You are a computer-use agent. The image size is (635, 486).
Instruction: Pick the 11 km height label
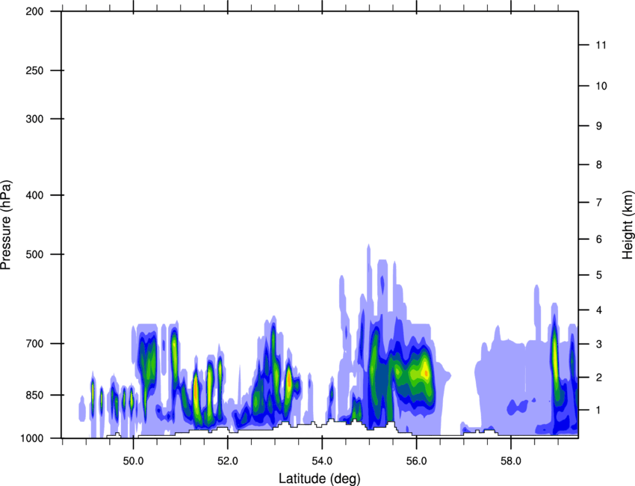(x=601, y=45)
